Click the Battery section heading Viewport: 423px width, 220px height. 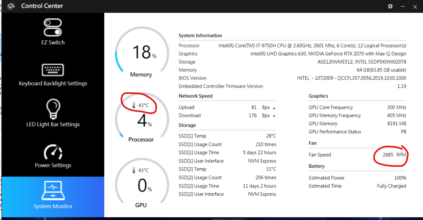point(317,166)
